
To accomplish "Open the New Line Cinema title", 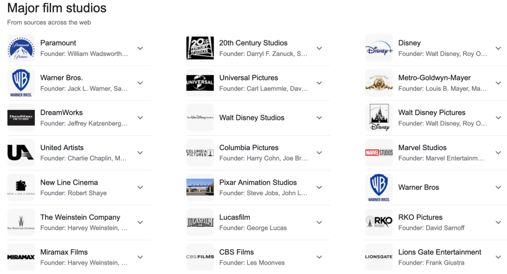I will [x=69, y=182].
